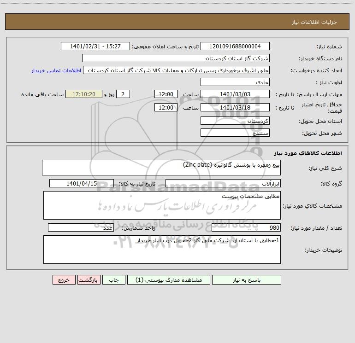This screenshot has height=343, width=355.
Task: Click general description field with Zinc-plate text
Action: point(161,168)
